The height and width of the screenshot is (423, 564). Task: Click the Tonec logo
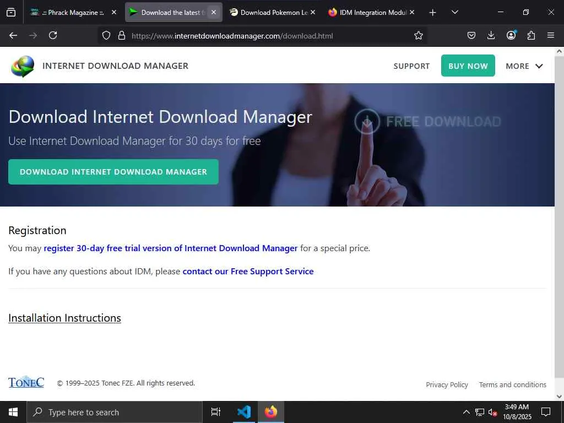pyautogui.click(x=26, y=382)
